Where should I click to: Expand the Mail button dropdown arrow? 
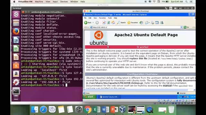(x=149, y=23)
